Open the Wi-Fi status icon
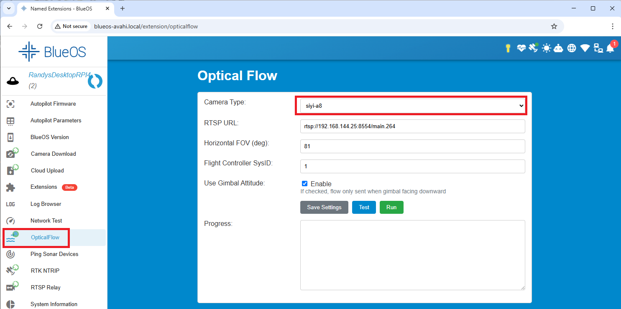Viewport: 621px width, 309px height. click(585, 48)
